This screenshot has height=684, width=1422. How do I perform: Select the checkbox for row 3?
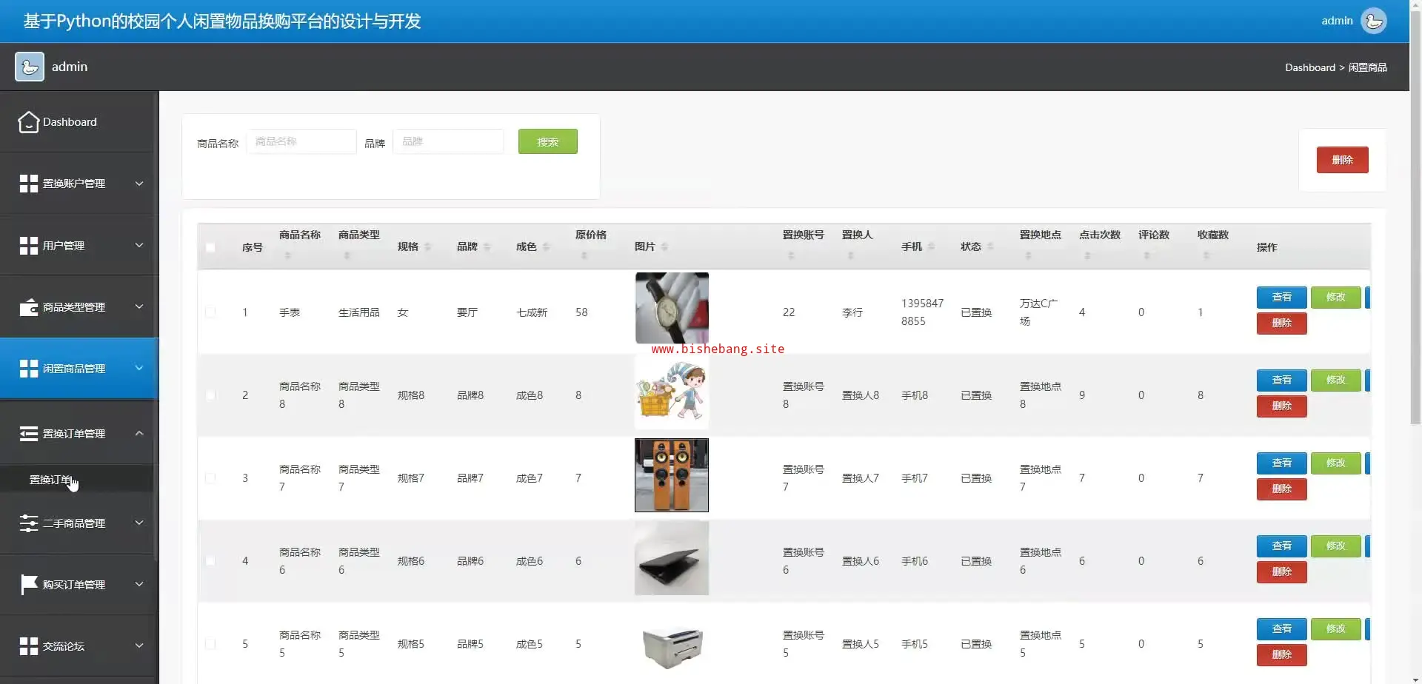point(210,478)
